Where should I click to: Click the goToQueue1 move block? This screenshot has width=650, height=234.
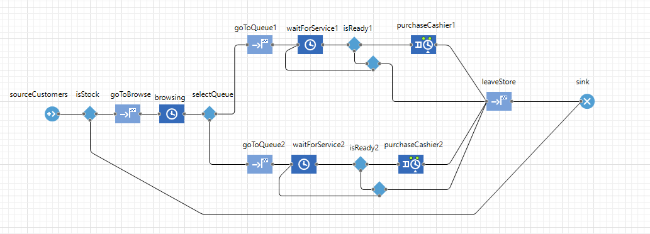click(x=260, y=44)
